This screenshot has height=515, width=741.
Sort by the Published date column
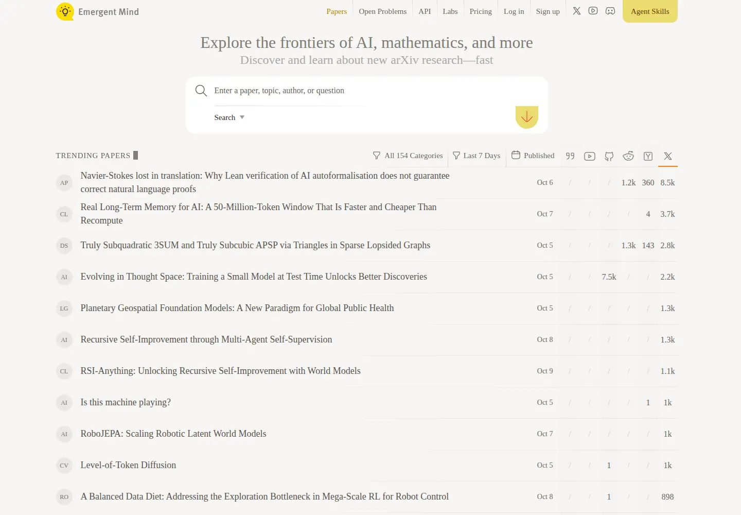(533, 156)
